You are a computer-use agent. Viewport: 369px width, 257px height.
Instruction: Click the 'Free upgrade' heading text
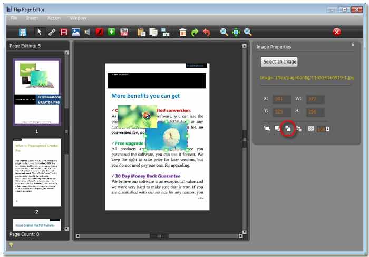tap(129, 143)
